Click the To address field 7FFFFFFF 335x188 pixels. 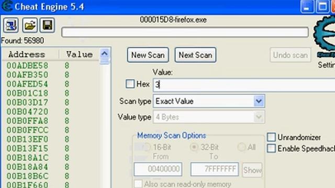click(215, 169)
